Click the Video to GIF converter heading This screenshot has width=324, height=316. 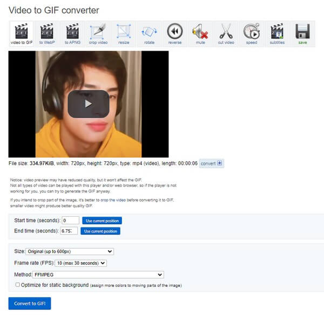tap(53, 10)
